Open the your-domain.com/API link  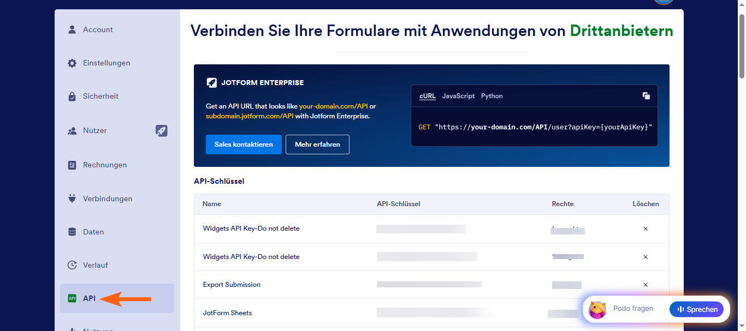click(334, 106)
